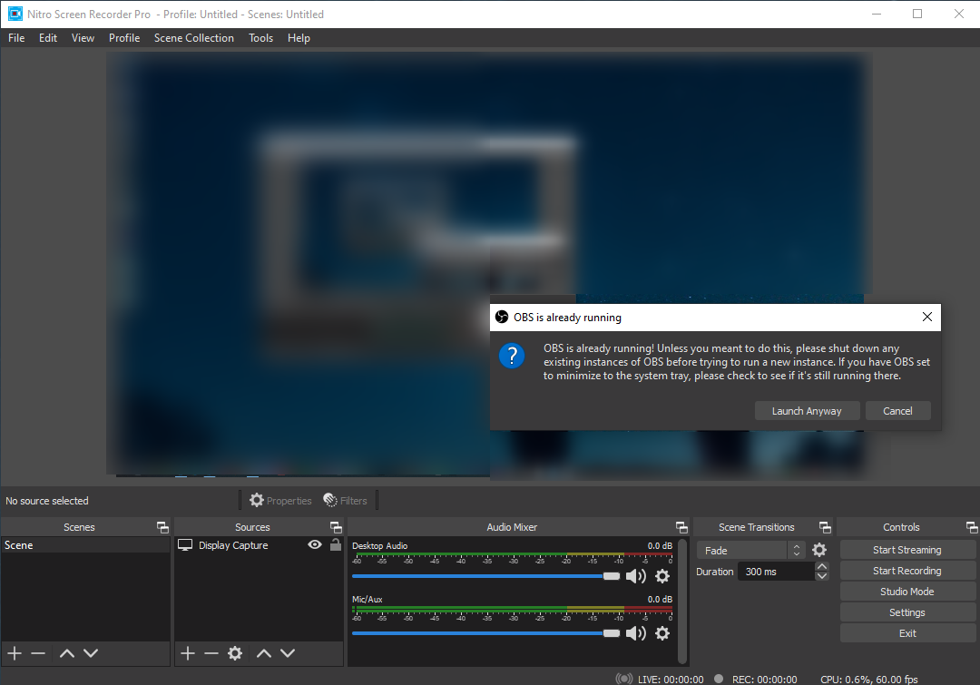This screenshot has width=980, height=685.
Task: Pop out the Scene Transitions dock
Action: click(x=825, y=527)
